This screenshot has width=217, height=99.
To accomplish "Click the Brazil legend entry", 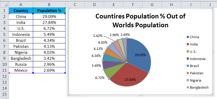I will pos(193,66).
